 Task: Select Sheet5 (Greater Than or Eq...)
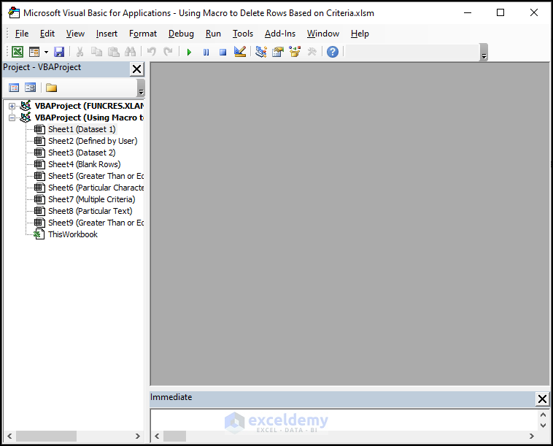(96, 176)
